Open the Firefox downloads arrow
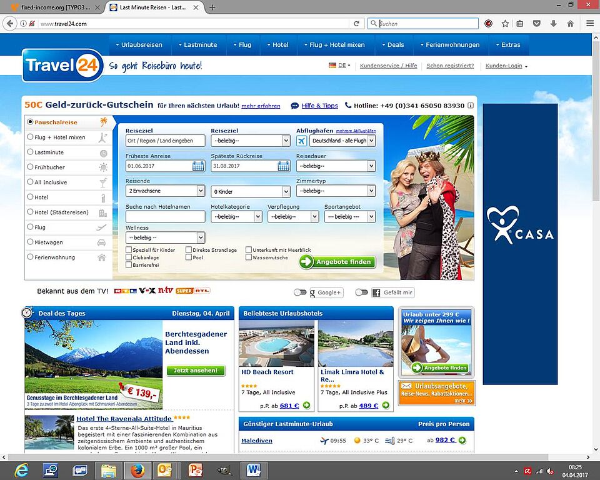The height and width of the screenshot is (480, 600). pyautogui.click(x=553, y=24)
